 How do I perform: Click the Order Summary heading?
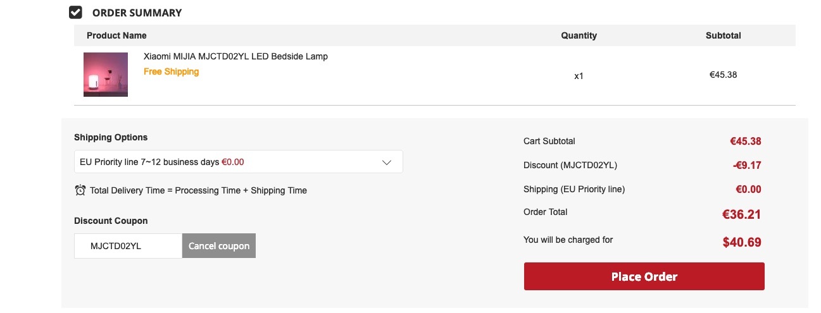(x=137, y=13)
